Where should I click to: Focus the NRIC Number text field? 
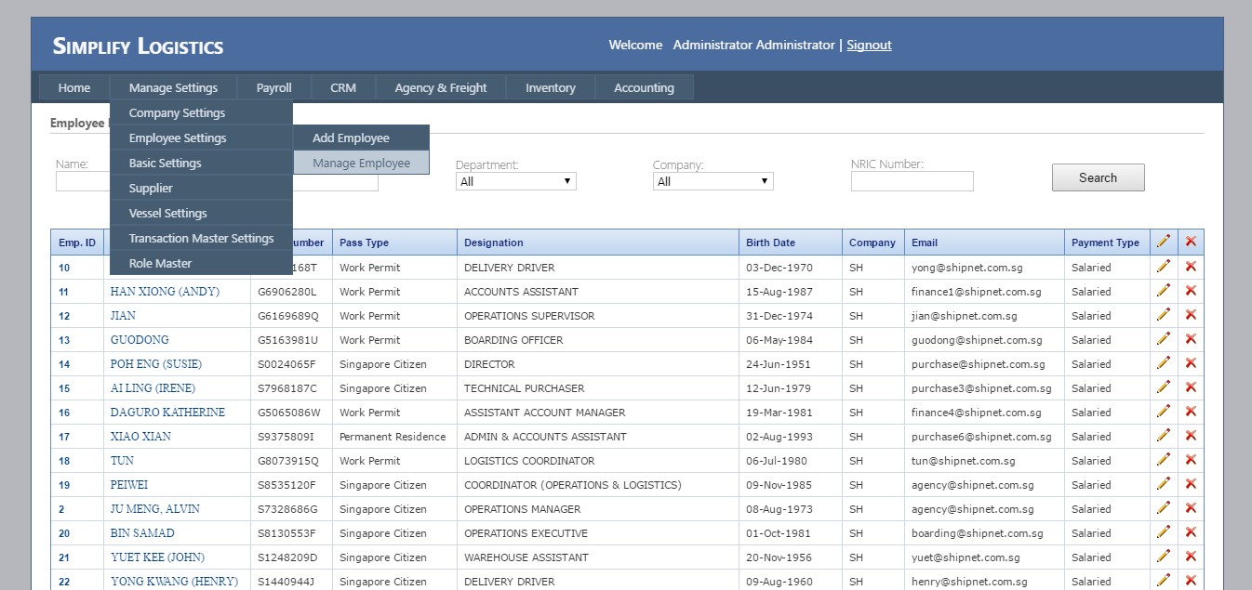pyautogui.click(x=912, y=181)
